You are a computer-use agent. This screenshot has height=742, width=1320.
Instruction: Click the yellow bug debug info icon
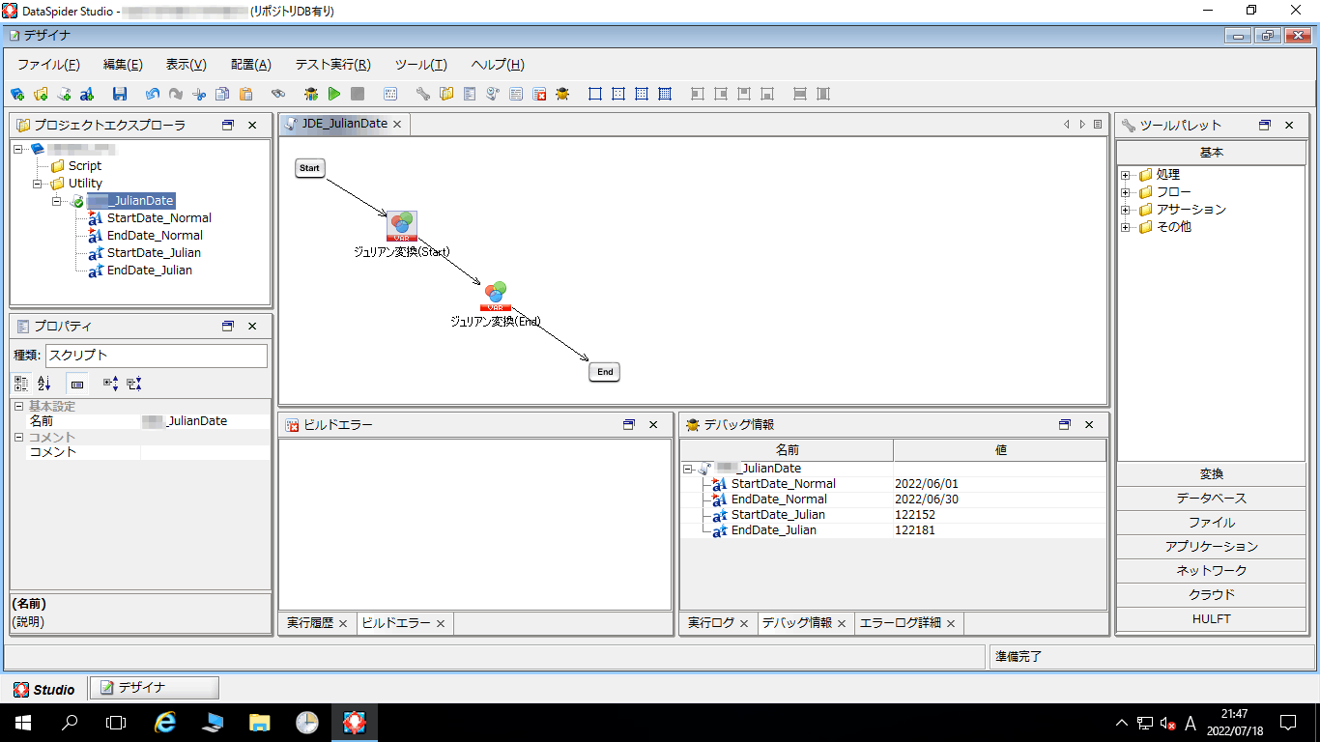[x=562, y=94]
